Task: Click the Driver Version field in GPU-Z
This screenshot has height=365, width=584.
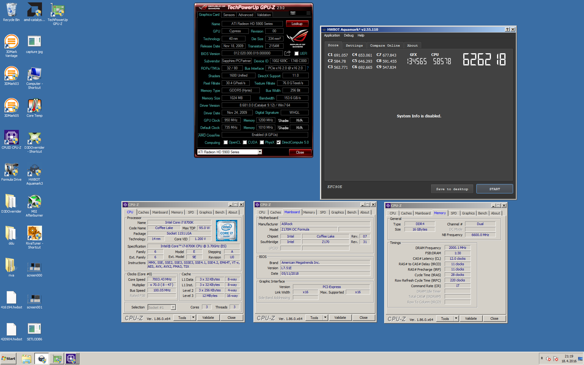Action: 265,105
